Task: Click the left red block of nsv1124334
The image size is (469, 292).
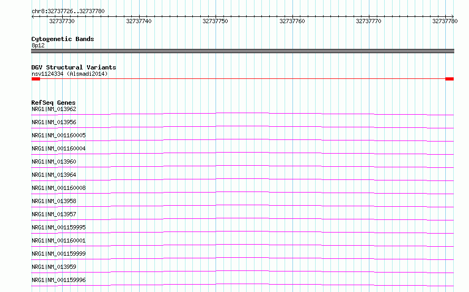Action: pyautogui.click(x=36, y=79)
